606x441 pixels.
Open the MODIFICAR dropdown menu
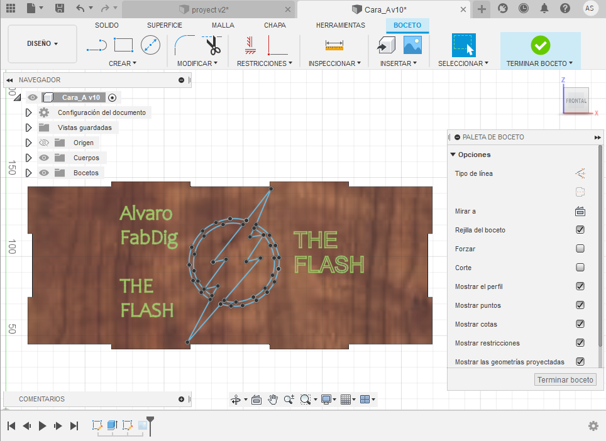click(x=197, y=63)
